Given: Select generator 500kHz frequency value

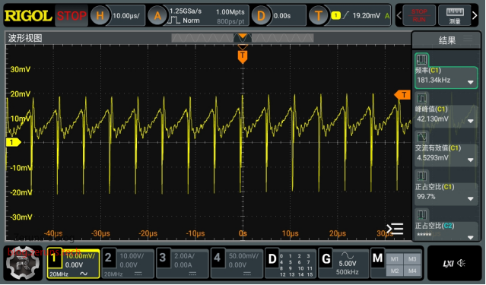Looking at the screenshot, I should coord(347,272).
